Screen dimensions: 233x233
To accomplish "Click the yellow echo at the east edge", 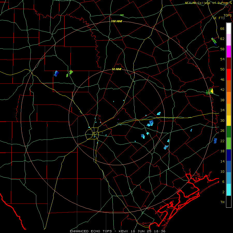I will click(x=212, y=91).
